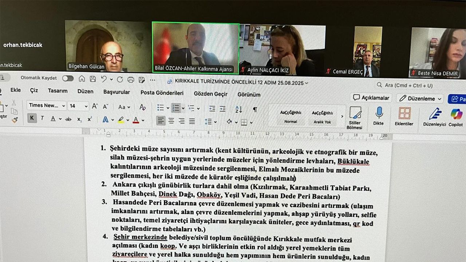Launch the Düzenleyici editor tool
Viewport: 466px width, 262px height.
pyautogui.click(x=434, y=117)
